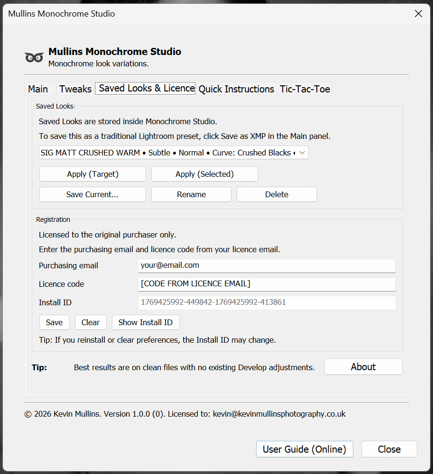Click the owl logo icon
This screenshot has height=474, width=433.
point(34,56)
